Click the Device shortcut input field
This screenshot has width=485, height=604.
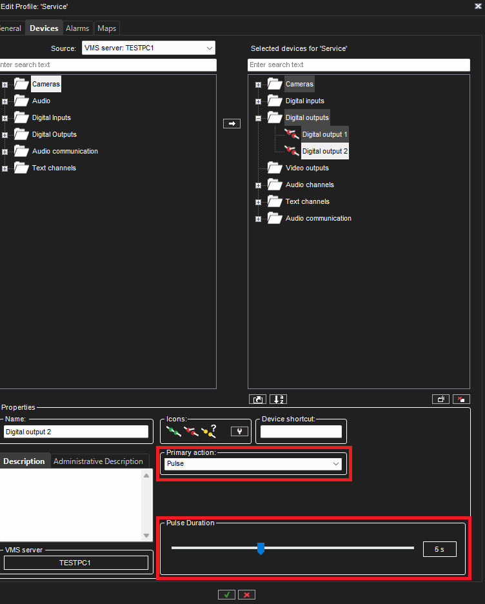tap(301, 432)
